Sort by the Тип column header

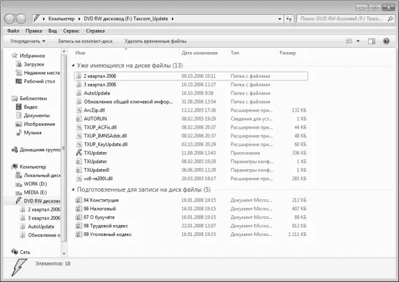pos(235,53)
